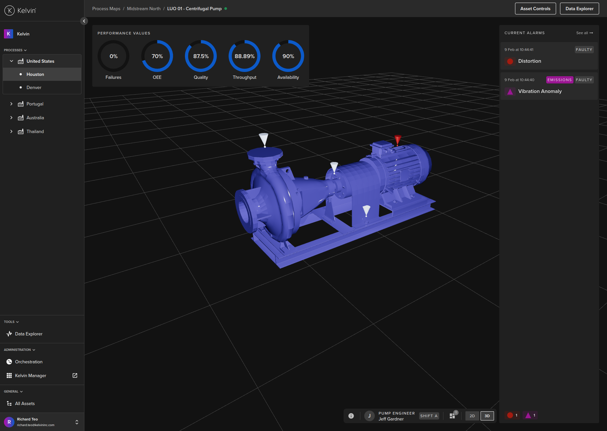Expand the Australia process tree
Viewport: 607px width, 431px height.
click(x=11, y=117)
